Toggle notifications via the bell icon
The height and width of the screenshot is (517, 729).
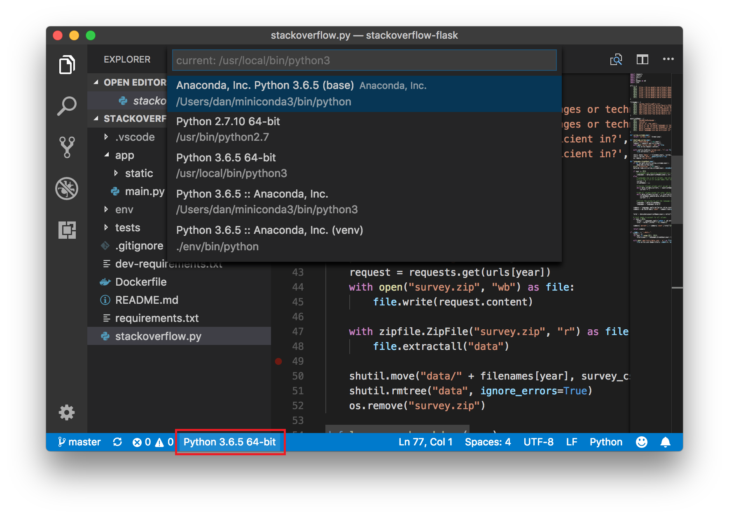[666, 442]
